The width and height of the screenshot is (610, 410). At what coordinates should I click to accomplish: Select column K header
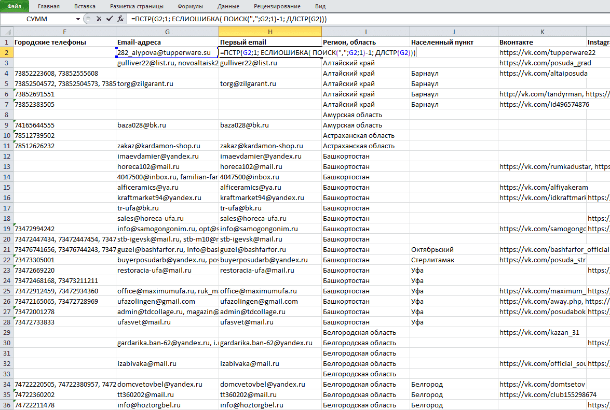point(542,32)
